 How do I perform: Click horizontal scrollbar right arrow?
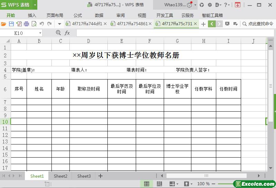pos(259,176)
